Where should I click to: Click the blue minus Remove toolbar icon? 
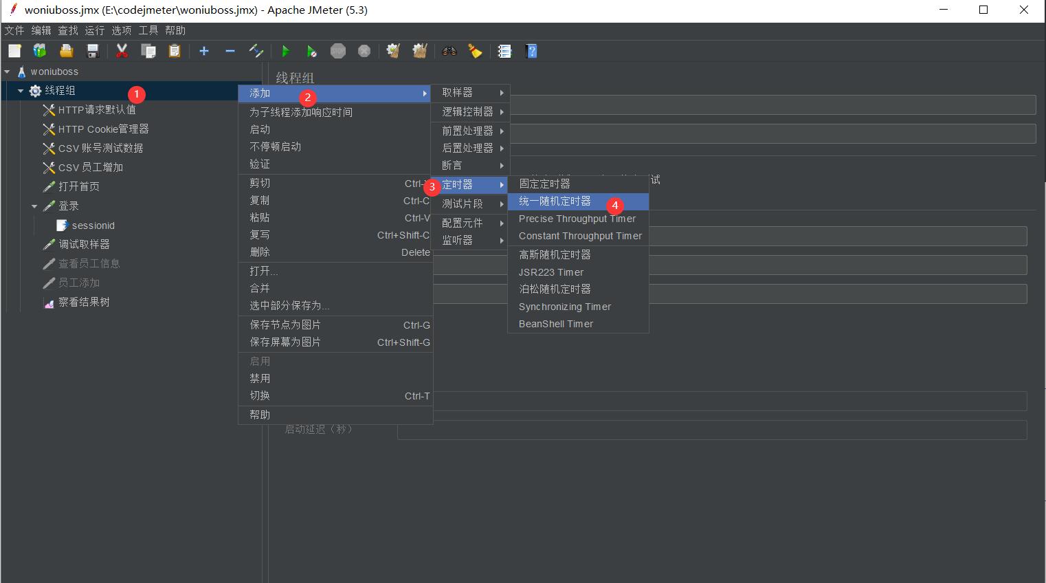pos(230,51)
